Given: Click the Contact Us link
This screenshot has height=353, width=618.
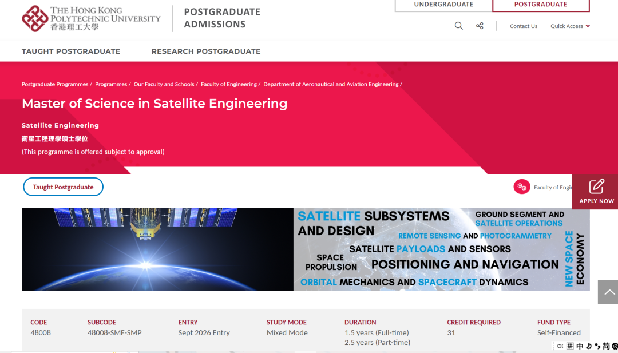Looking at the screenshot, I should tap(523, 26).
